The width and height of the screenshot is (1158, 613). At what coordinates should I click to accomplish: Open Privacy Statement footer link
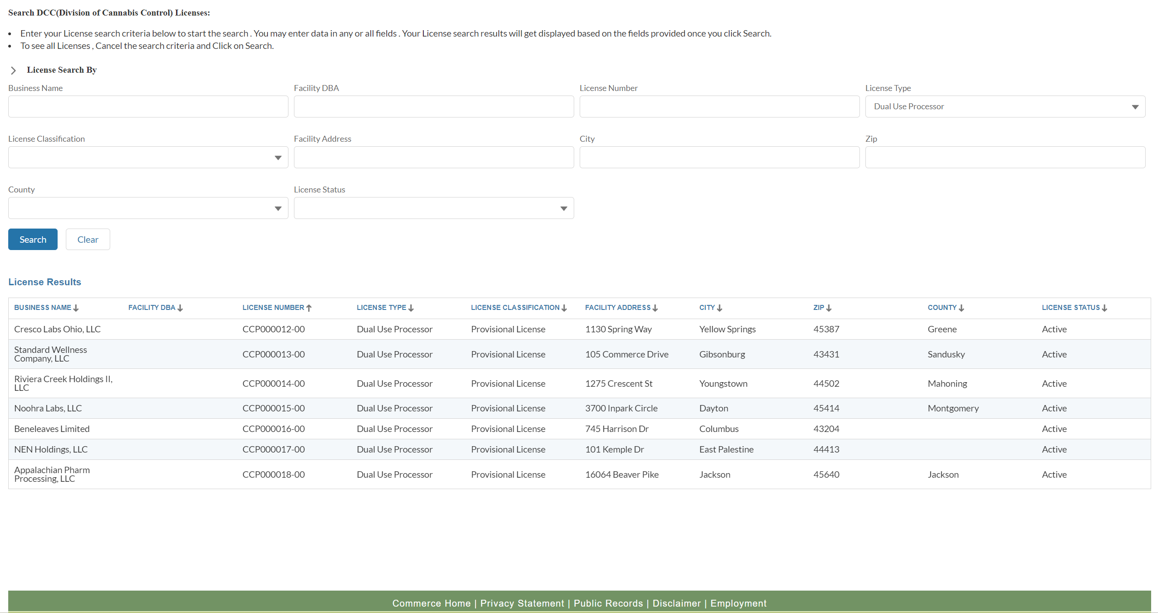(522, 603)
